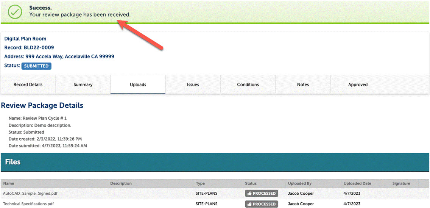This screenshot has height=208, width=430.
Task: Click the Files section header bar
Action: [215, 162]
